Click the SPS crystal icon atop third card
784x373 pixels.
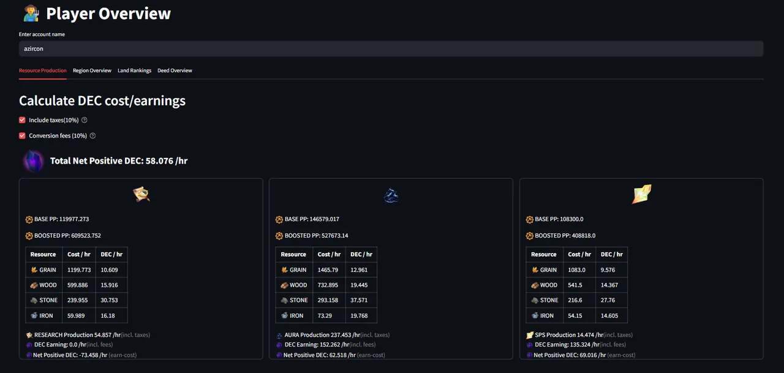[x=641, y=194]
